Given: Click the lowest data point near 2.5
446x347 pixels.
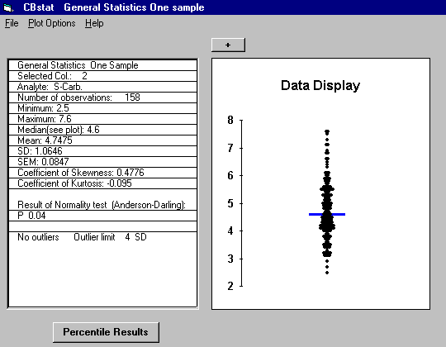Looking at the screenshot, I should click(x=327, y=273).
